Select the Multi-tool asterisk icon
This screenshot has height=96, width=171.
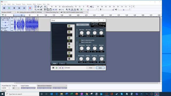pyautogui.click(x=41, y=10)
